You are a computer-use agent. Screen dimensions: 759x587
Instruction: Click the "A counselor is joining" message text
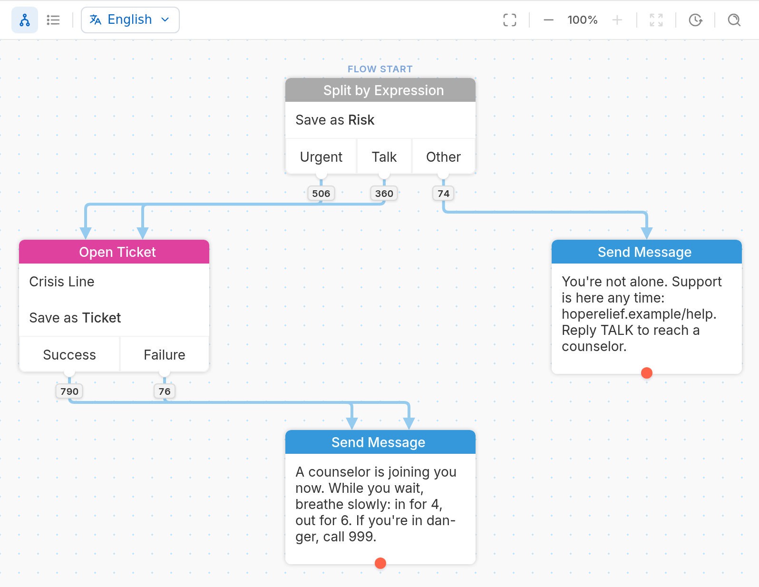(376, 504)
